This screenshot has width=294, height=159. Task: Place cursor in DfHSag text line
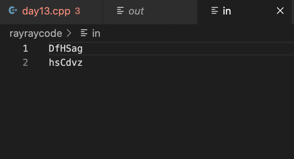[65, 49]
